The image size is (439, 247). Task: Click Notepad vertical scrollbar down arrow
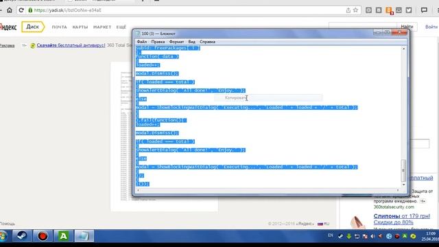coord(403,185)
